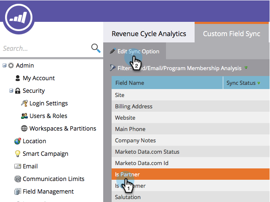Open My Account in the tree

pyautogui.click(x=39, y=78)
